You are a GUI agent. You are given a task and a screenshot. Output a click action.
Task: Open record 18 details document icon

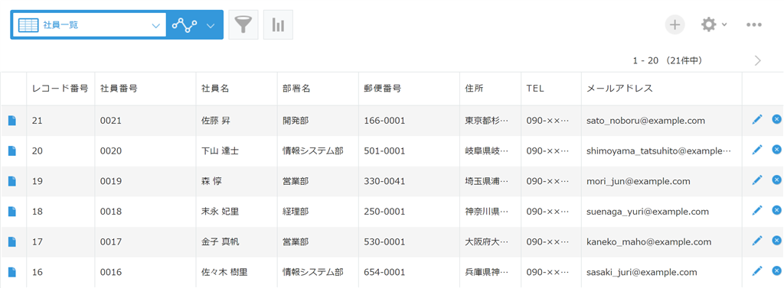click(12, 212)
